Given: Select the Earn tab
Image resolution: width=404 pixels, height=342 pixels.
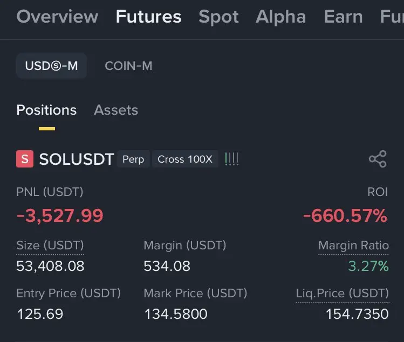Looking at the screenshot, I should coord(343,17).
